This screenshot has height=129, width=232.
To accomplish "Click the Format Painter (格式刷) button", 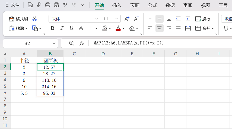I will [x=18, y=19].
